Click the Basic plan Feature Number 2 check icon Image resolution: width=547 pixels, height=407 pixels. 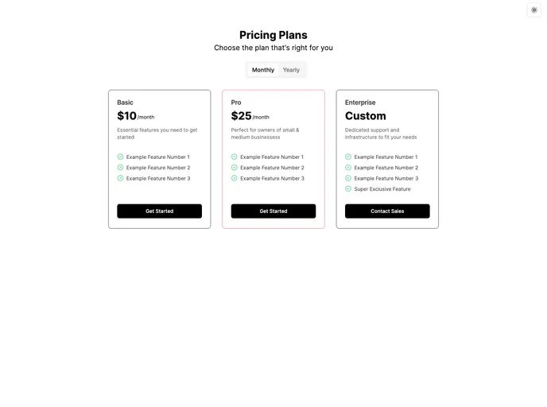pos(121,168)
